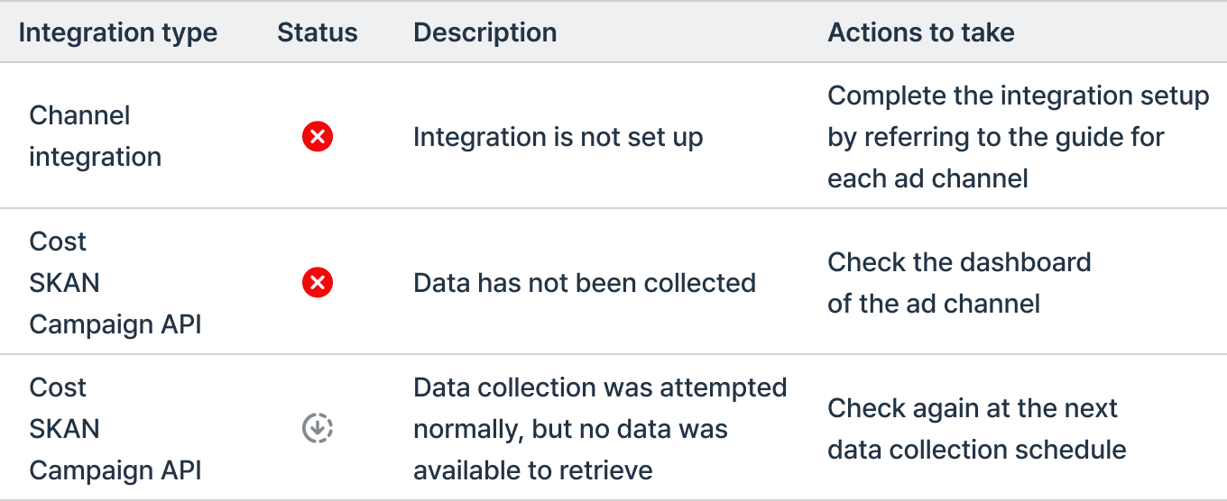Click the Check the dashboard of the ad channel text

[x=959, y=283]
